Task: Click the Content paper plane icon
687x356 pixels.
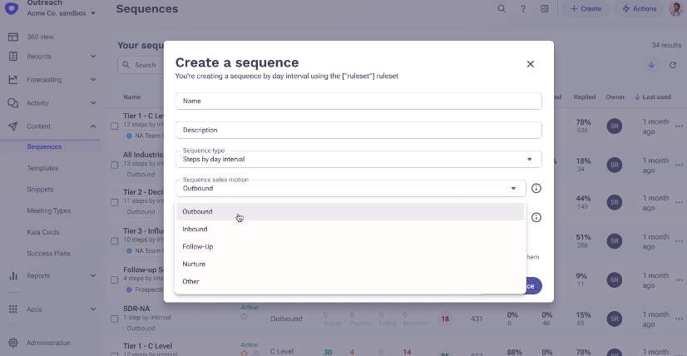Action: point(13,126)
